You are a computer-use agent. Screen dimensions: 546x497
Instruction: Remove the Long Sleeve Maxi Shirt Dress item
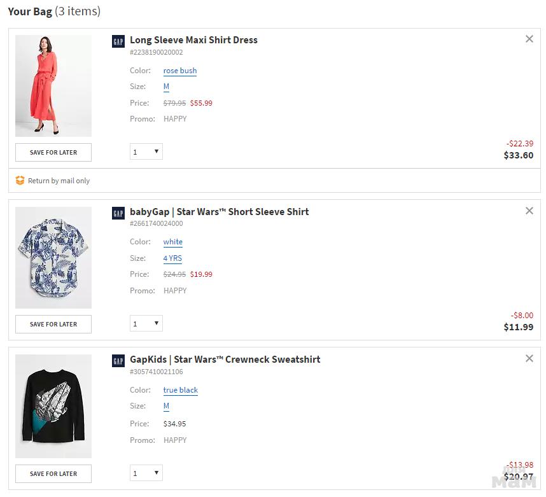(529, 39)
